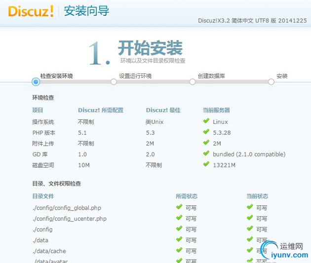Click the ./data path
The image size is (311, 263).
[40, 240]
